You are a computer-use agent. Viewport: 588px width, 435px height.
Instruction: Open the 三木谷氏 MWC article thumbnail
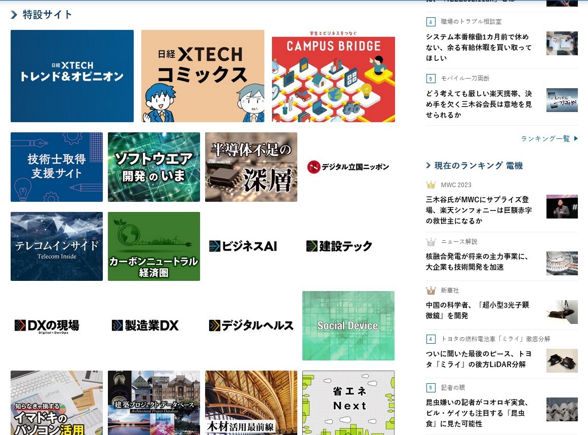click(562, 206)
